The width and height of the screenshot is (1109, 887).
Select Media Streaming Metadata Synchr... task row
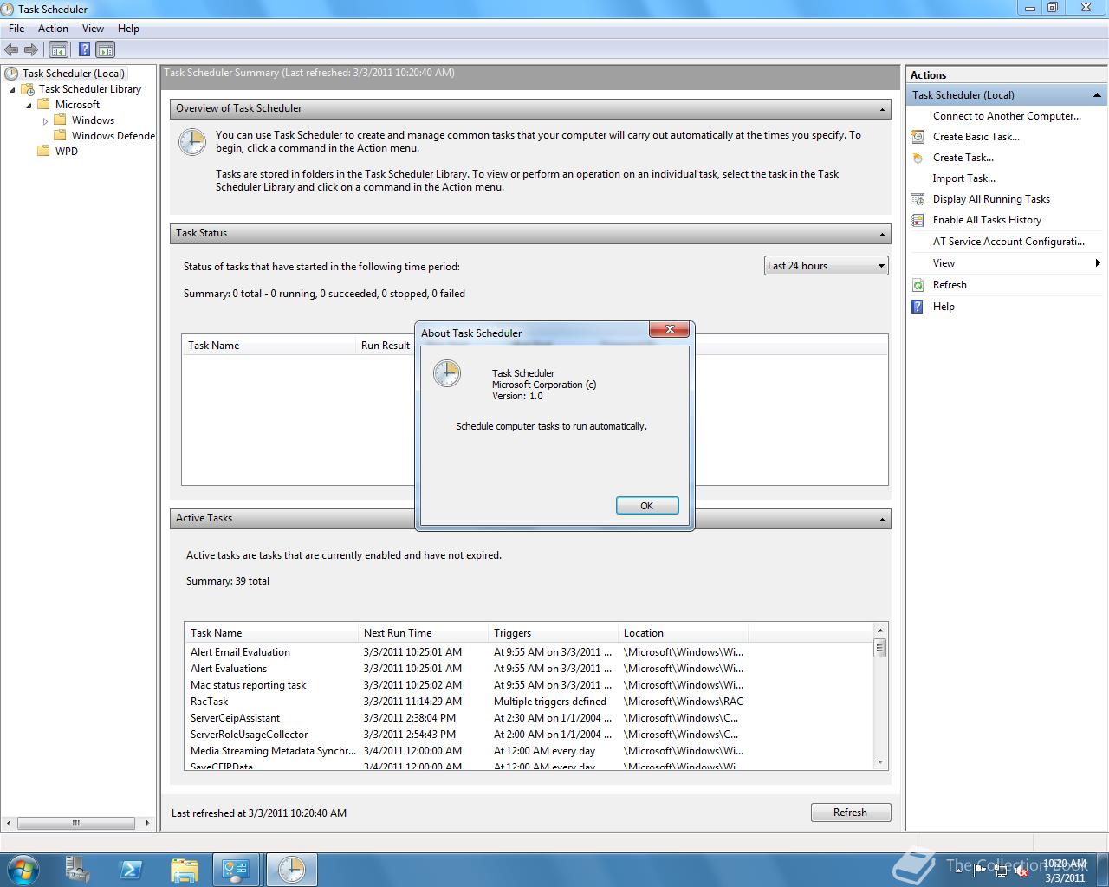(529, 751)
